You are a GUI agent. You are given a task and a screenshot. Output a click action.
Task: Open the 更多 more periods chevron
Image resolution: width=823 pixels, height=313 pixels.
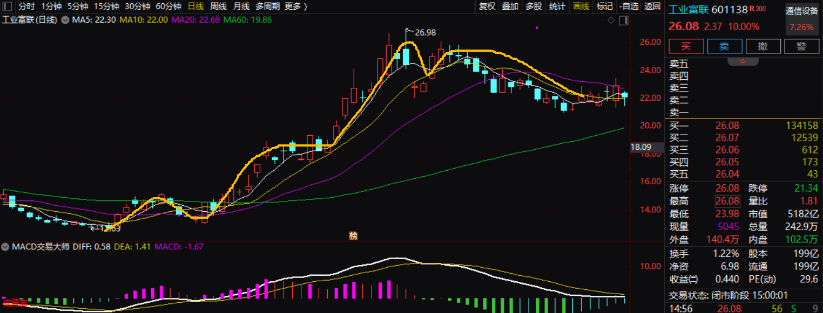click(x=306, y=6)
